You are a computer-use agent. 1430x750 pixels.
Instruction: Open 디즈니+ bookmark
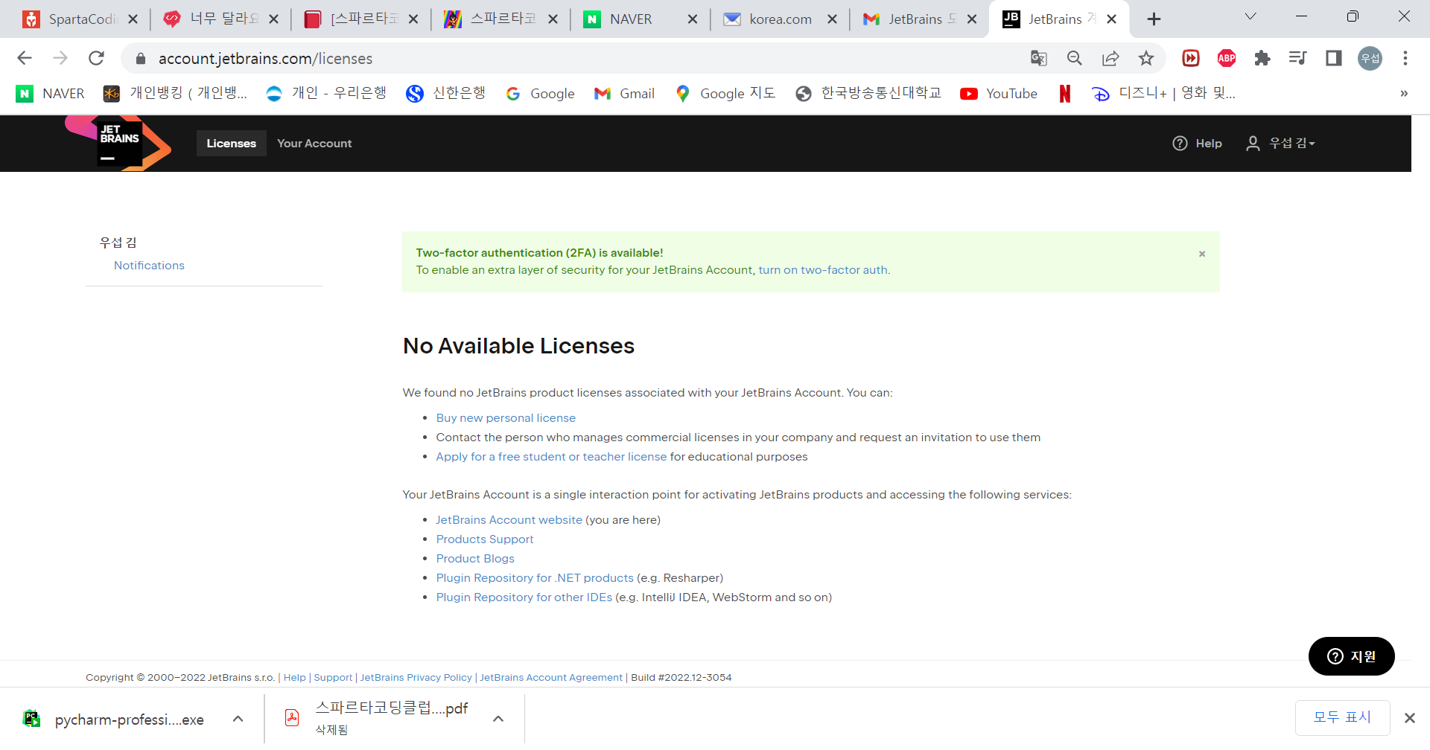tap(1164, 94)
